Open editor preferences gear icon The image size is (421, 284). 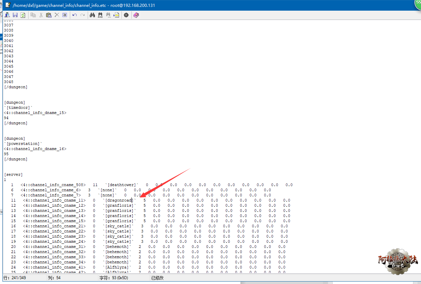point(126,15)
